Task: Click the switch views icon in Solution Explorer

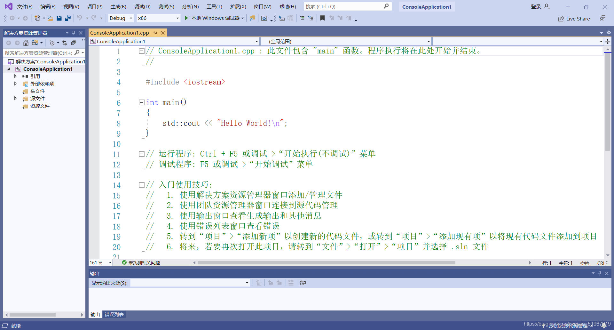Action: click(35, 43)
